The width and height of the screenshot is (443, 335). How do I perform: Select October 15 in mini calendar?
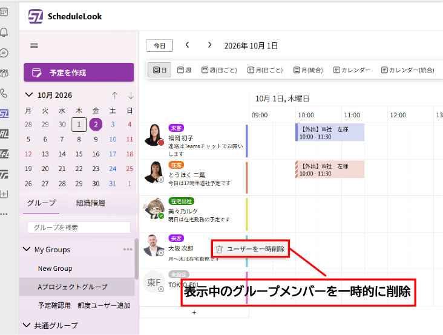pyautogui.click(x=79, y=154)
